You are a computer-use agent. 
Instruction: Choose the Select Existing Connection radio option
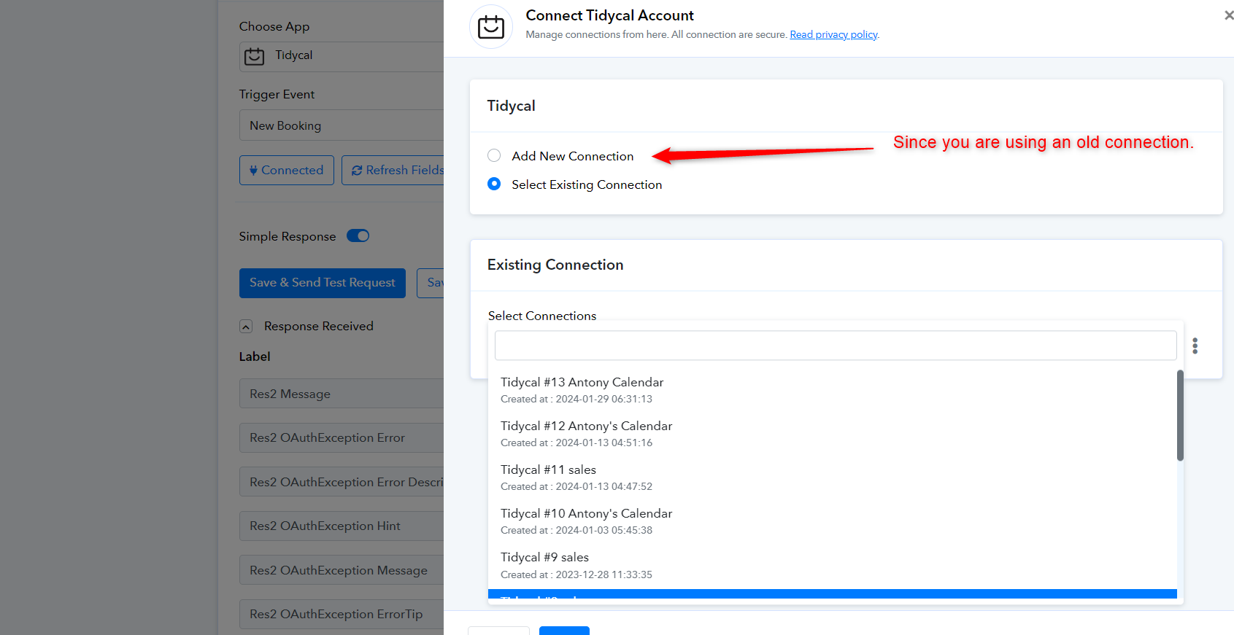point(494,184)
